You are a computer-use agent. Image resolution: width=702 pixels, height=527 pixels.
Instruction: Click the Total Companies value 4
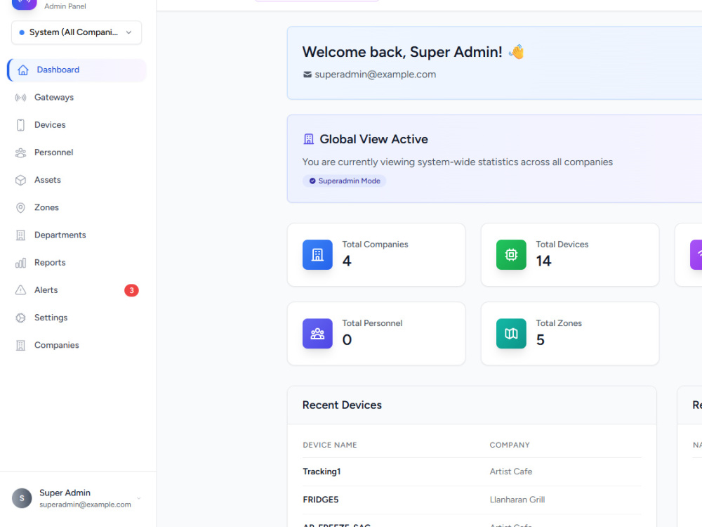[347, 261]
